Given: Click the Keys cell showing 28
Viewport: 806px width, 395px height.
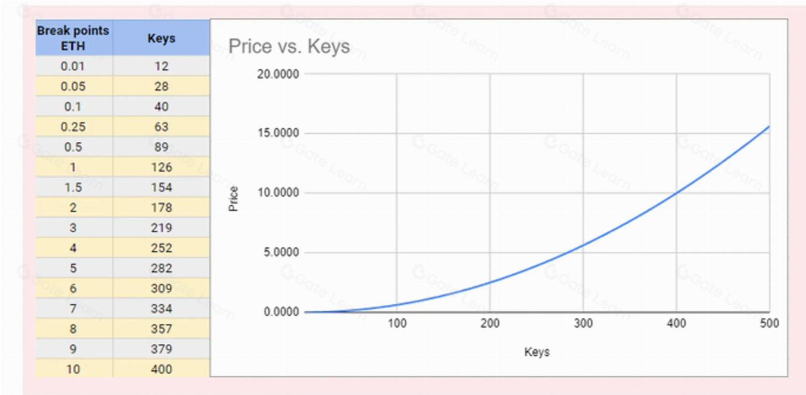Looking at the screenshot, I should click(161, 86).
